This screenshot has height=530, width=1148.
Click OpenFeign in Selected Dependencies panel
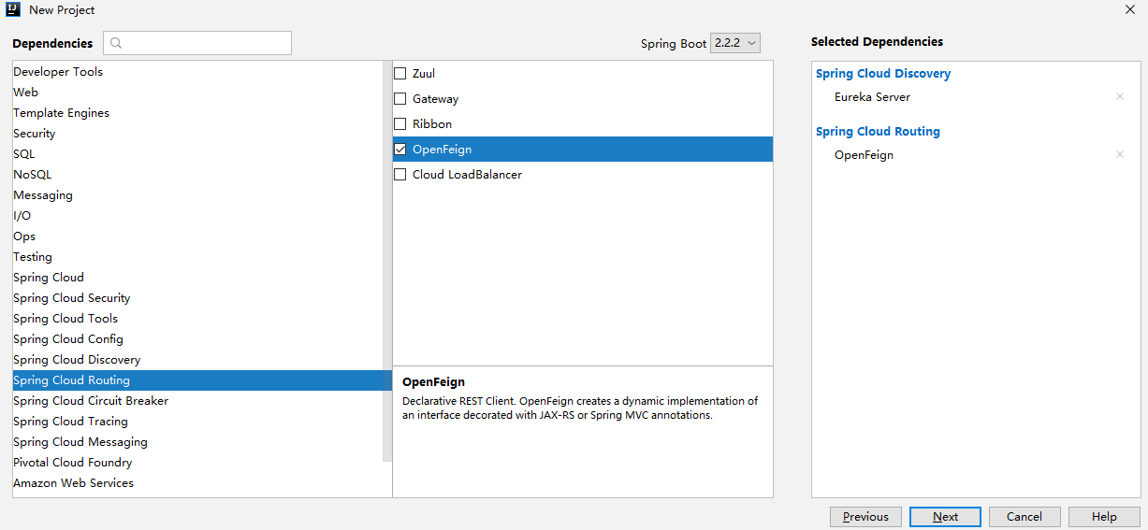click(x=864, y=155)
